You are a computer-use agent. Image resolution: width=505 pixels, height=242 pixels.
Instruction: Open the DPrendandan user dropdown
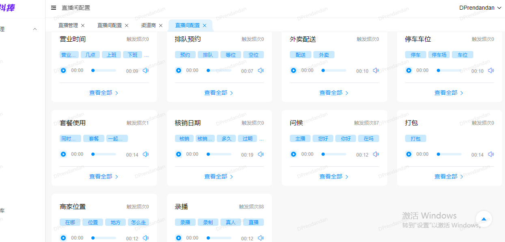[x=480, y=8]
